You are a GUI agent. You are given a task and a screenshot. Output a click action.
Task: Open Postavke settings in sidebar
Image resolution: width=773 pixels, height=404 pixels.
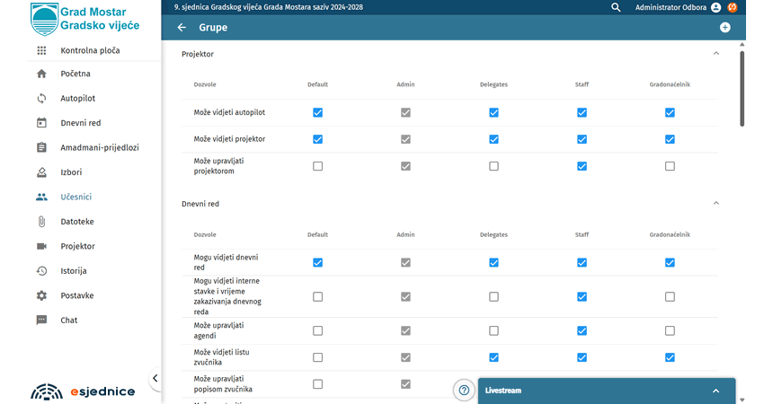point(77,295)
